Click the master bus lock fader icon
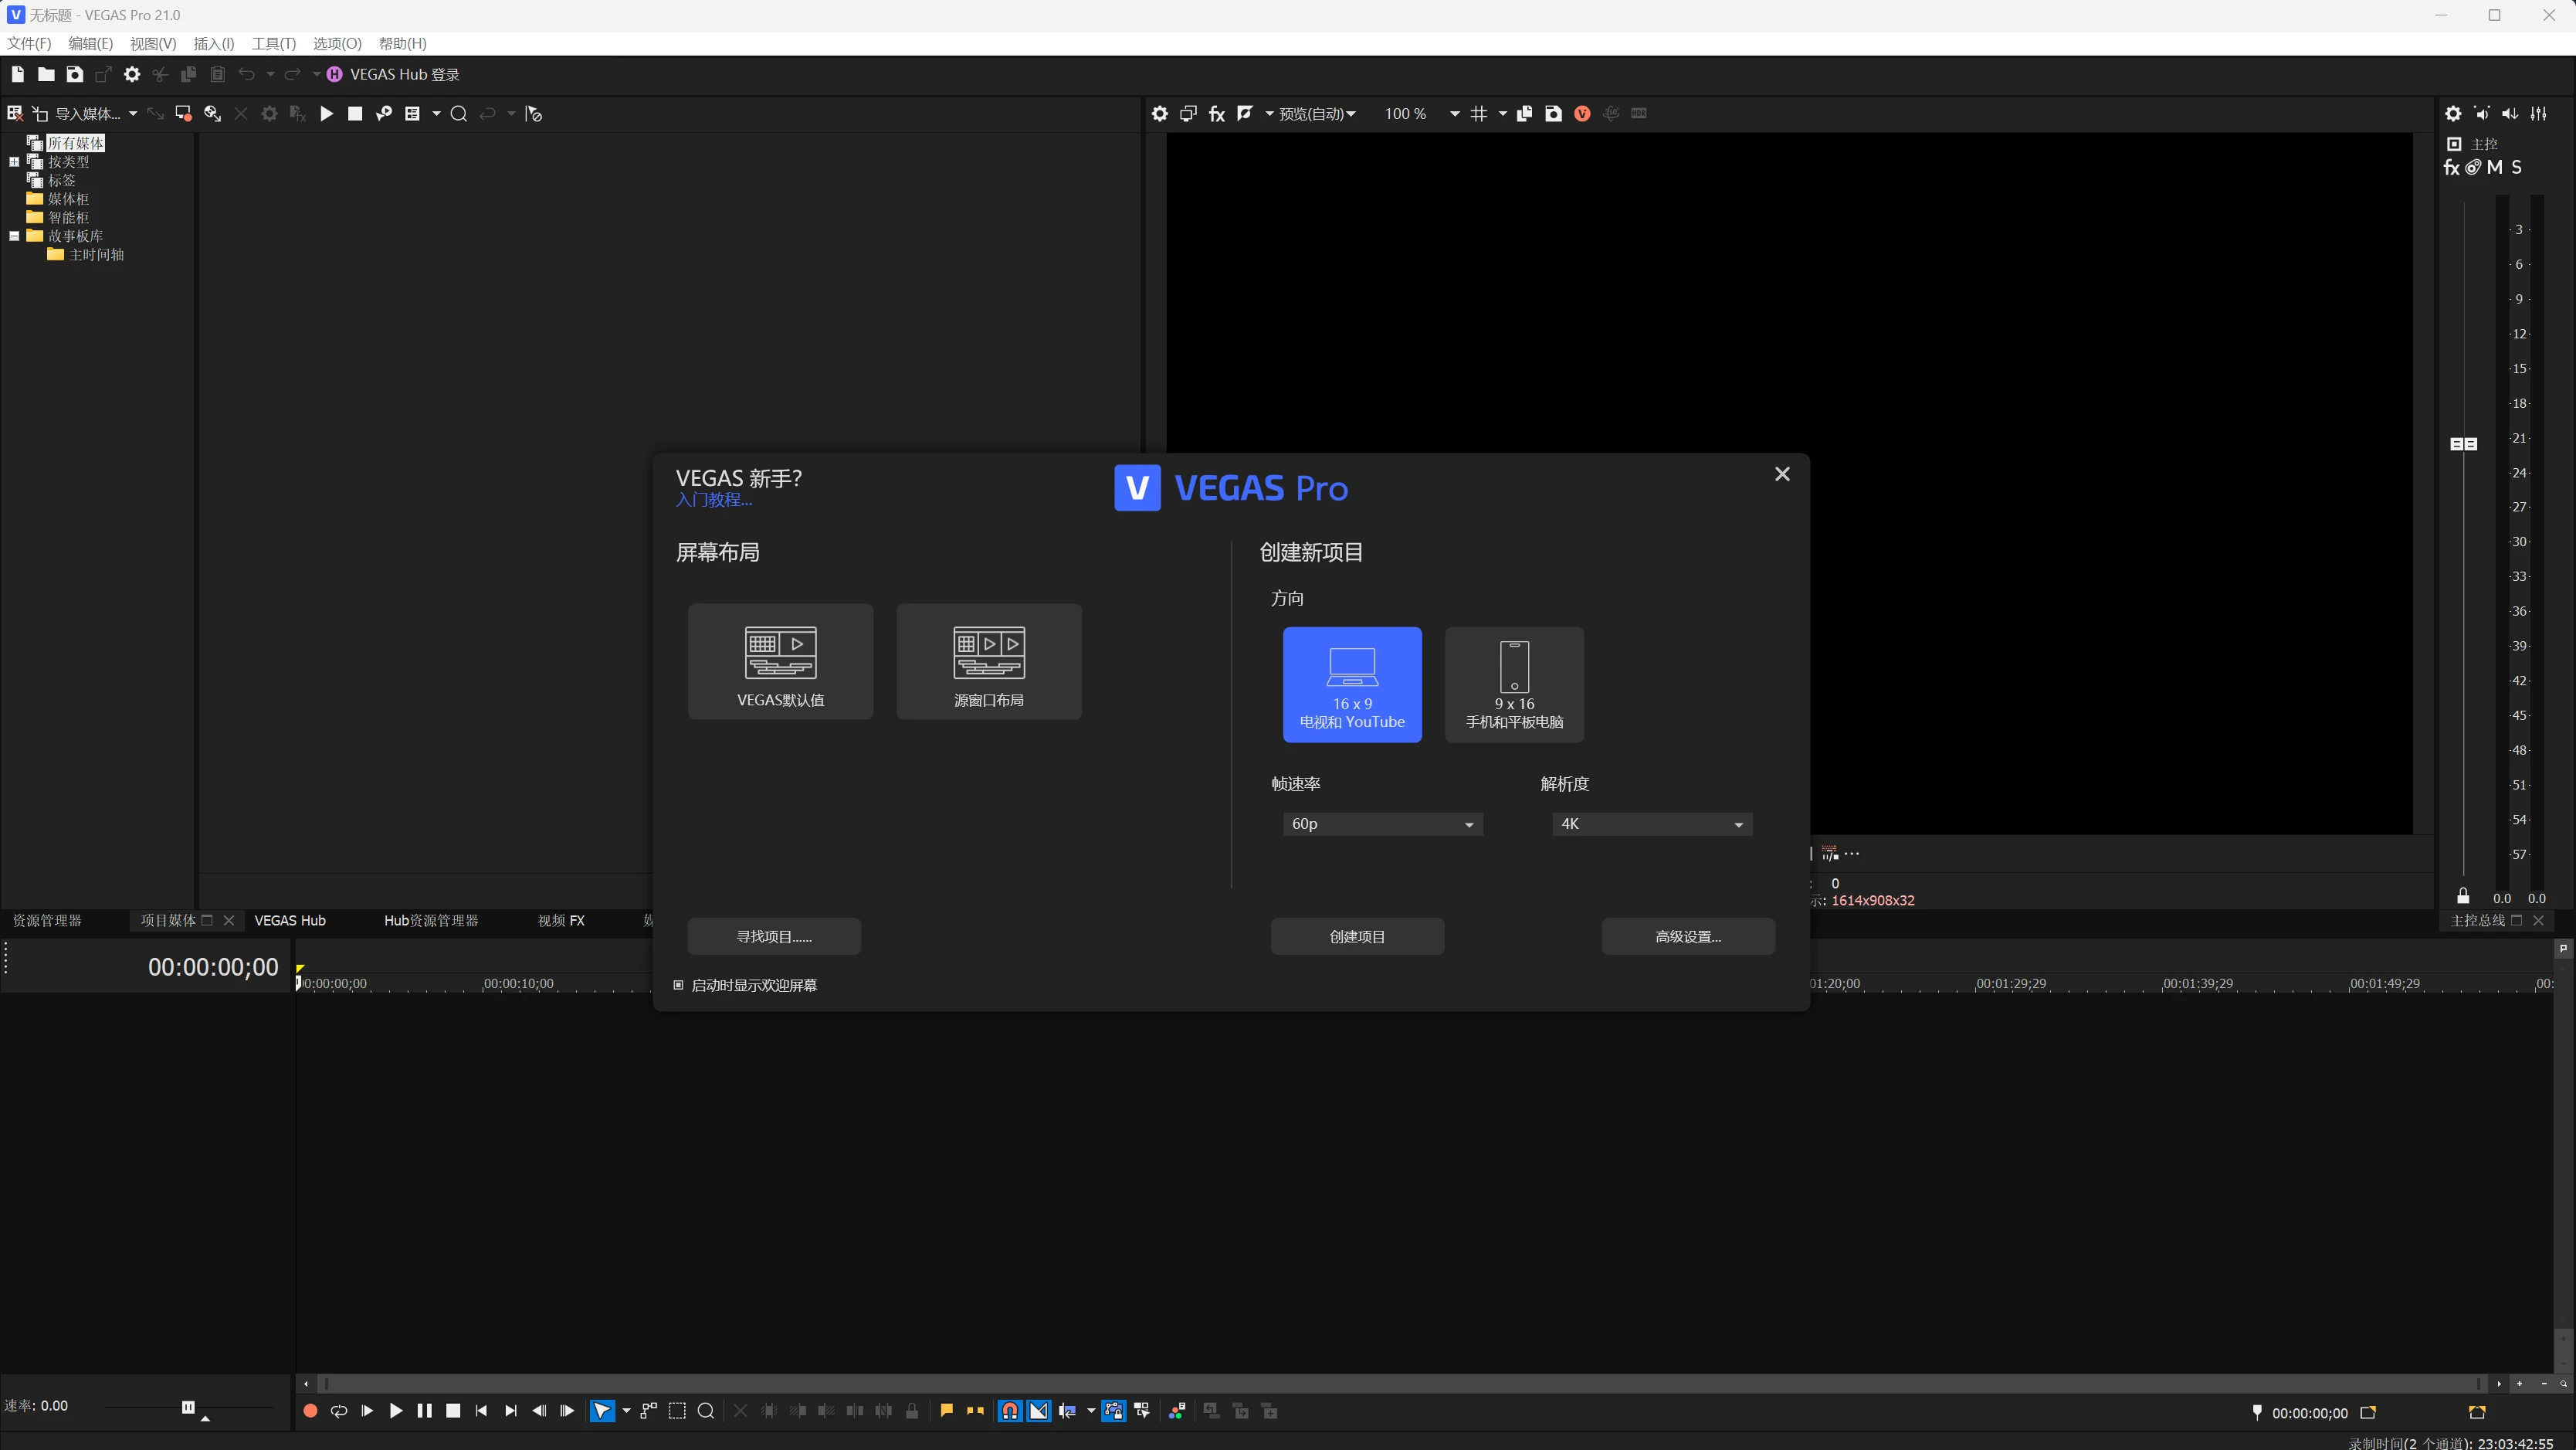Screen dimensions: 2576x1450 (x=2463, y=895)
